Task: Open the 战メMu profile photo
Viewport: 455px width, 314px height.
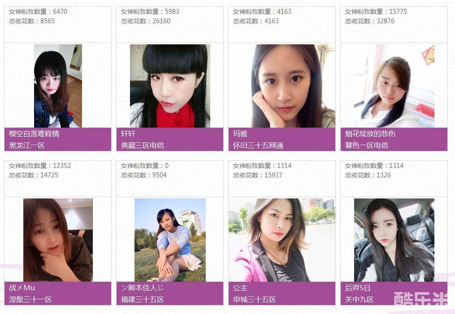Action: [58, 240]
